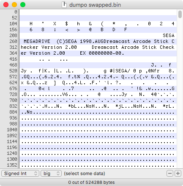
Task: Click offset 1248 in line number column
Action: pyautogui.click(x=12, y=153)
